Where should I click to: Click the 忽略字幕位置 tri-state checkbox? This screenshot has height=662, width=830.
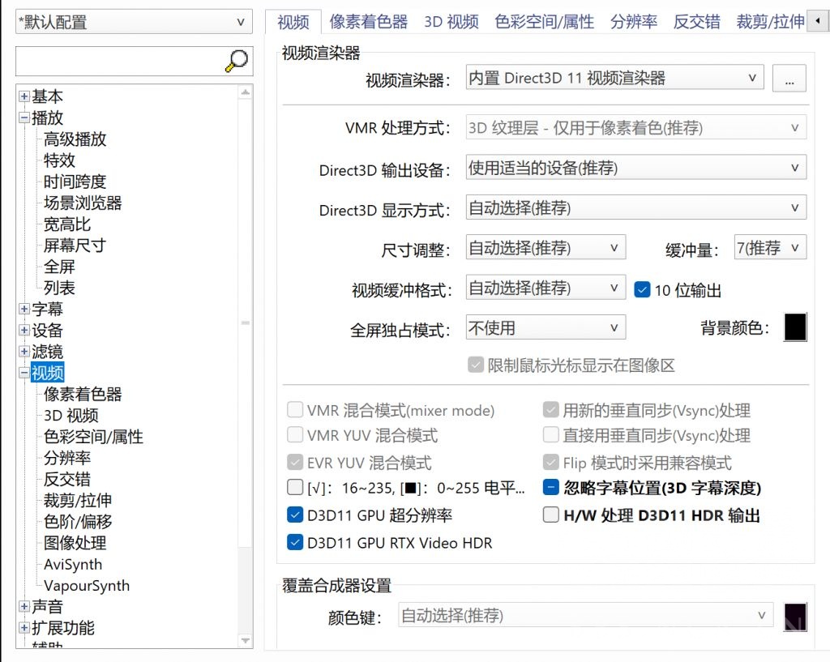550,487
